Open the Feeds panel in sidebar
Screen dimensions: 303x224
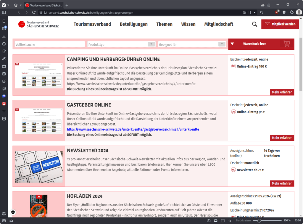pos(4,89)
